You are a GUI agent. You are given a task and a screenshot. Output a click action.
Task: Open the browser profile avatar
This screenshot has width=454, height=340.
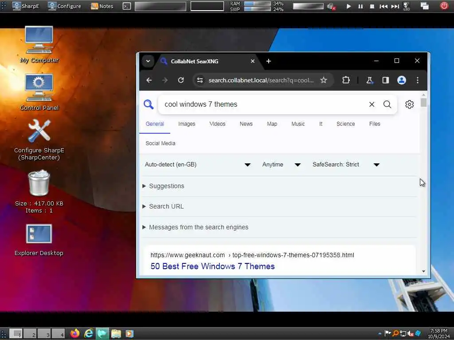(x=402, y=80)
